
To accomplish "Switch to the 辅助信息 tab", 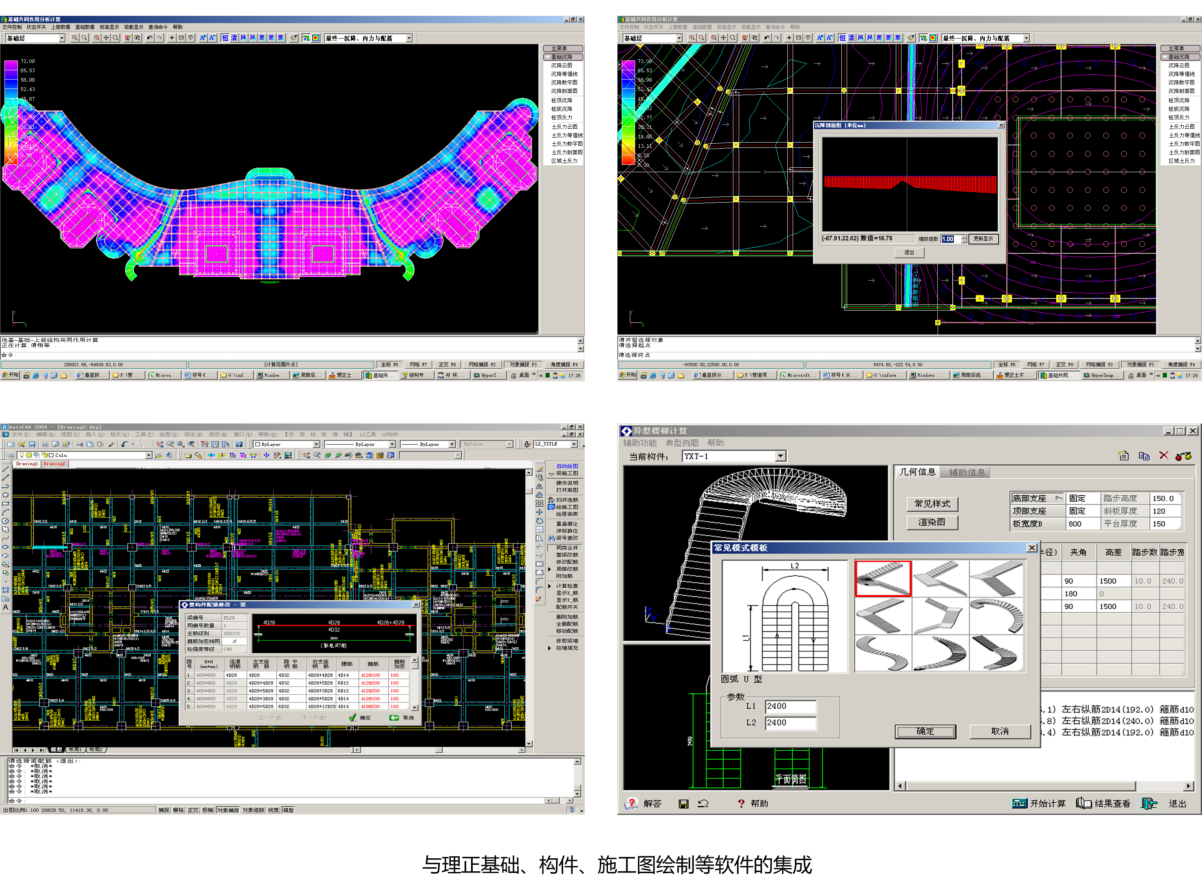I will click(966, 473).
